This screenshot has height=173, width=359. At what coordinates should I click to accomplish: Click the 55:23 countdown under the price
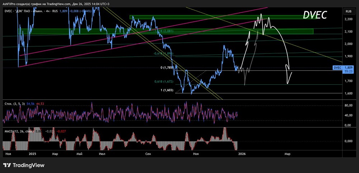coord(349,71)
